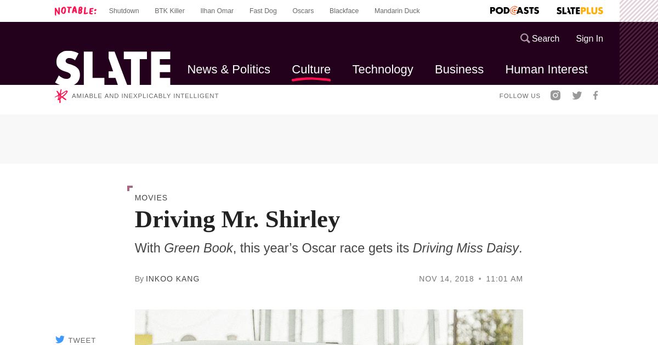Image resolution: width=658 pixels, height=345 pixels.
Task: Go to Business section
Action: [459, 70]
